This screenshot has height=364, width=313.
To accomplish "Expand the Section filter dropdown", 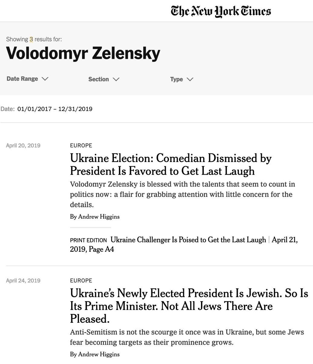I will point(104,79).
